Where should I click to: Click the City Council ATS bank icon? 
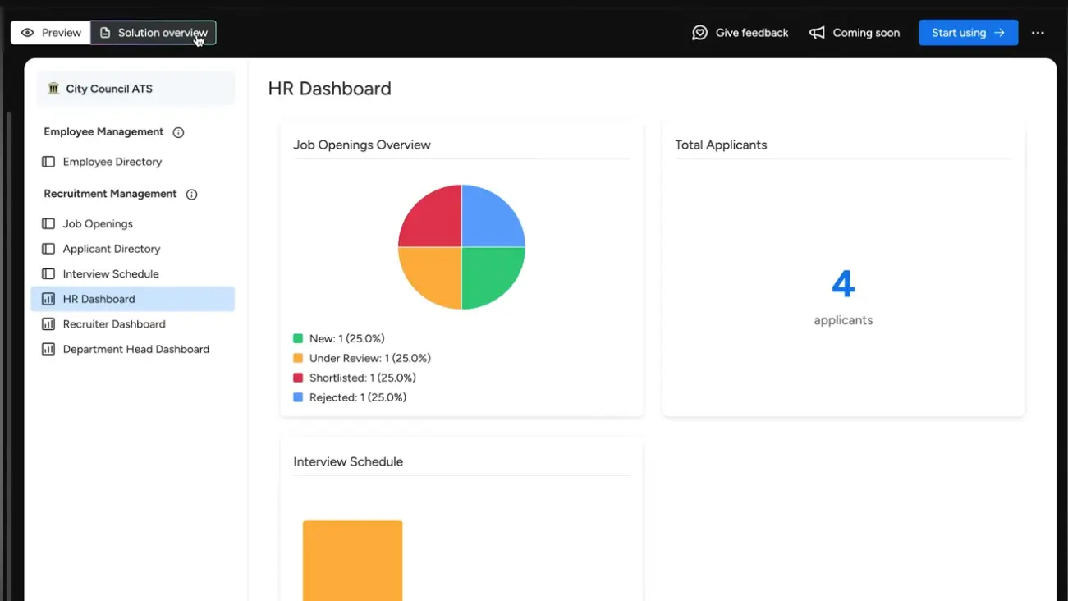tap(52, 88)
